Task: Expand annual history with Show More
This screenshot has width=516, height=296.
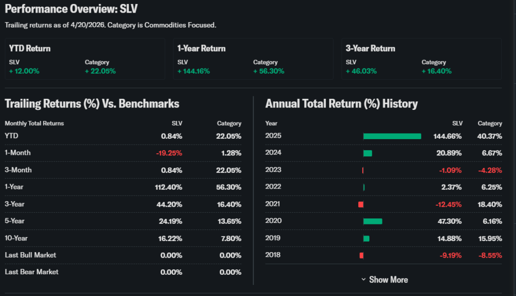Action: 388,280
